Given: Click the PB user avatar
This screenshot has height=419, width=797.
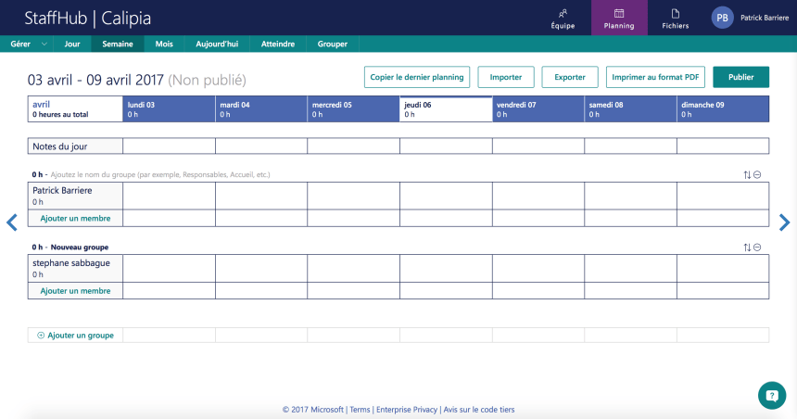Looking at the screenshot, I should click(722, 18).
